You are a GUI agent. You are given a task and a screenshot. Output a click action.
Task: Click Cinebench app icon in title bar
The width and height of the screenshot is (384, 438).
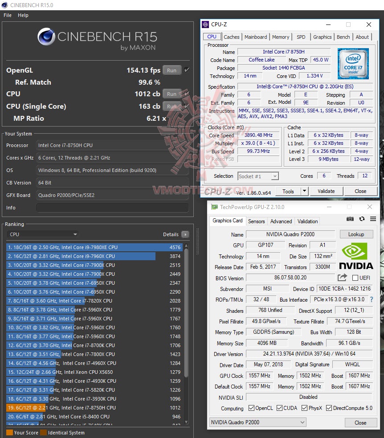coord(4,5)
